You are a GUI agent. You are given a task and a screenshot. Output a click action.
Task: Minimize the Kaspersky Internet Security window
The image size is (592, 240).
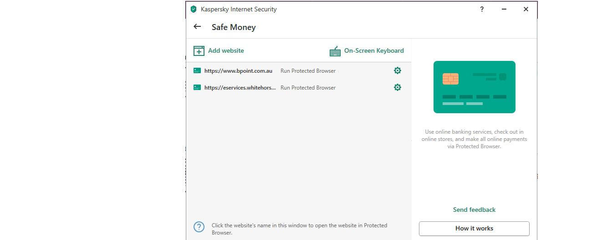tap(504, 9)
